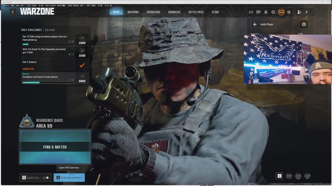This screenshot has height=186, width=332.
Task: Click the FPS 159 counter overlay
Action: [9, 5]
